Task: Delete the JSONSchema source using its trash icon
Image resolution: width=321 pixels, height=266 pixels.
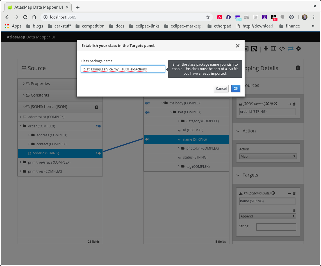Action: (x=96, y=107)
